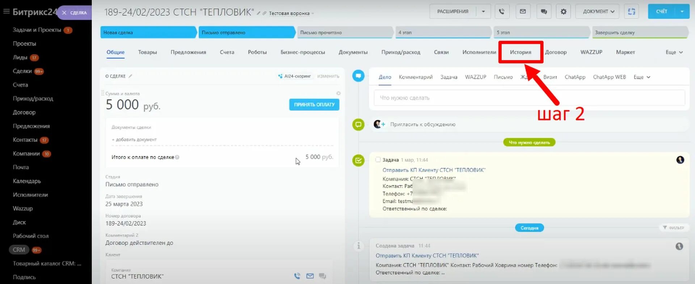Image resolution: width=695 pixels, height=284 pixels.
Task: Edit deal title with pencil icon
Action: click(x=258, y=13)
